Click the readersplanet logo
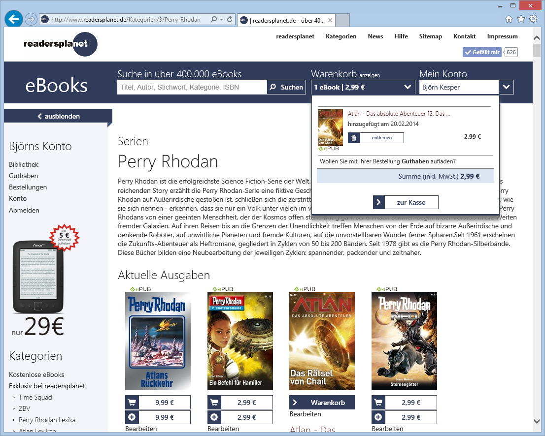 (x=61, y=44)
